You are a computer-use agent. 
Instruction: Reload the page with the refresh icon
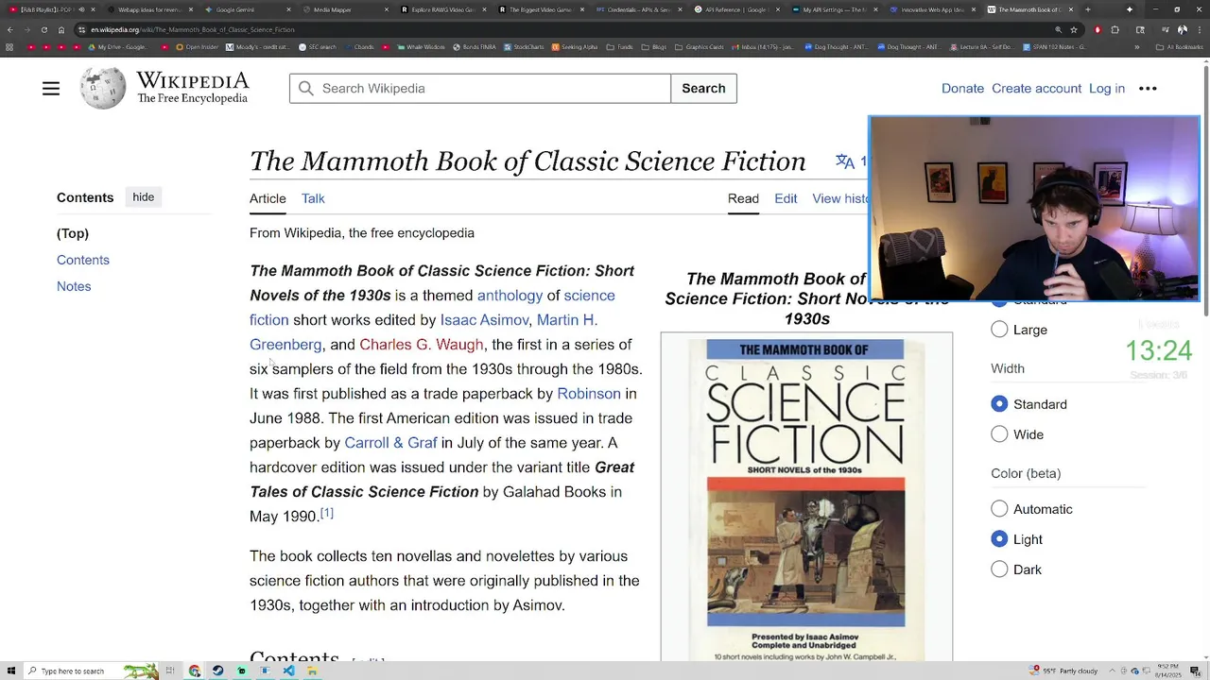tap(44, 29)
